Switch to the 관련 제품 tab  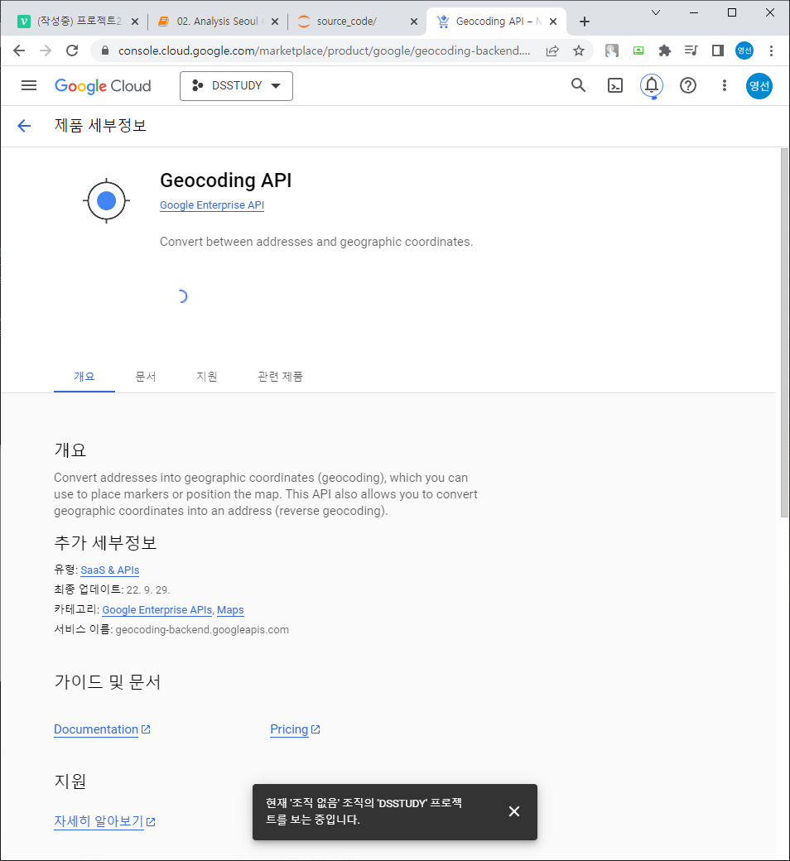280,377
